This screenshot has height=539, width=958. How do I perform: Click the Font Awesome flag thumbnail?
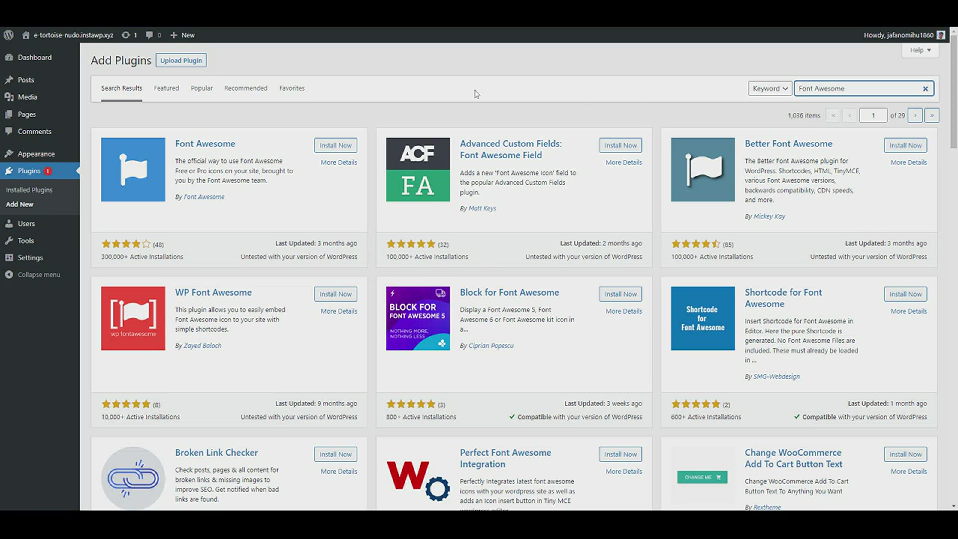[133, 170]
